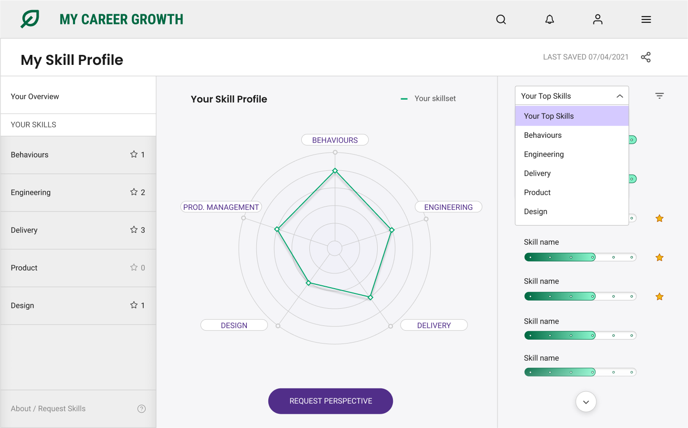Choose Design from the dropdown list
688x428 pixels.
coord(572,211)
